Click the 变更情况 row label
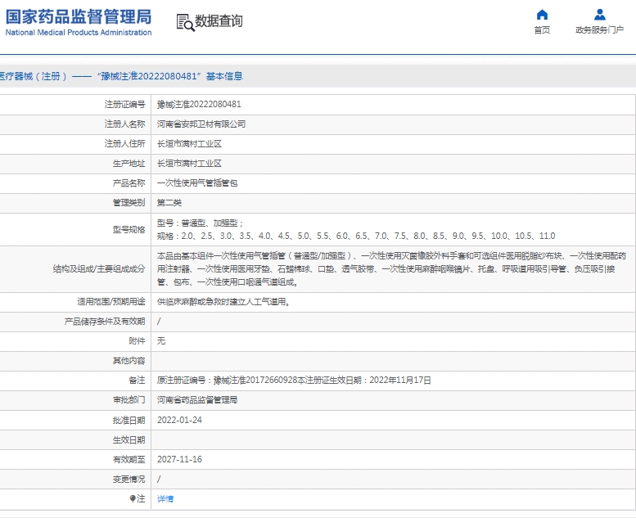This screenshot has height=518, width=636. click(x=129, y=479)
